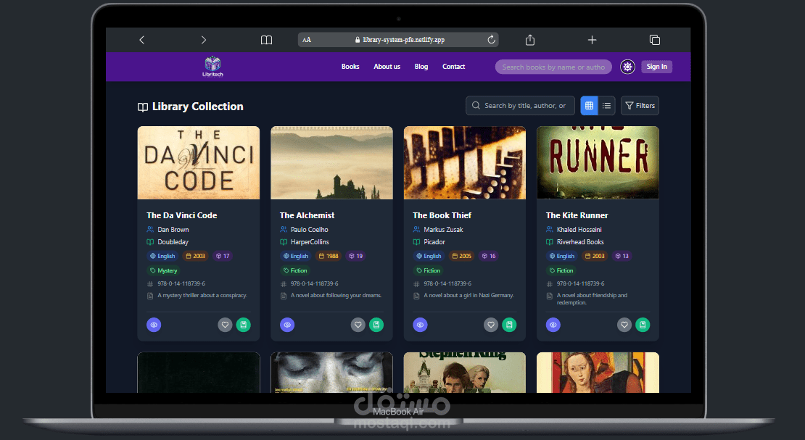Go forward with the browser forward arrow

point(203,40)
